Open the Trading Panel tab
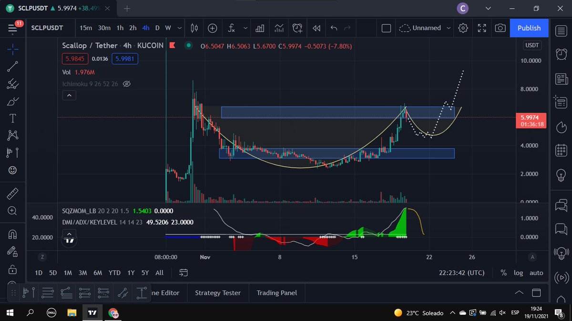This screenshot has width=572, height=321. click(x=276, y=292)
